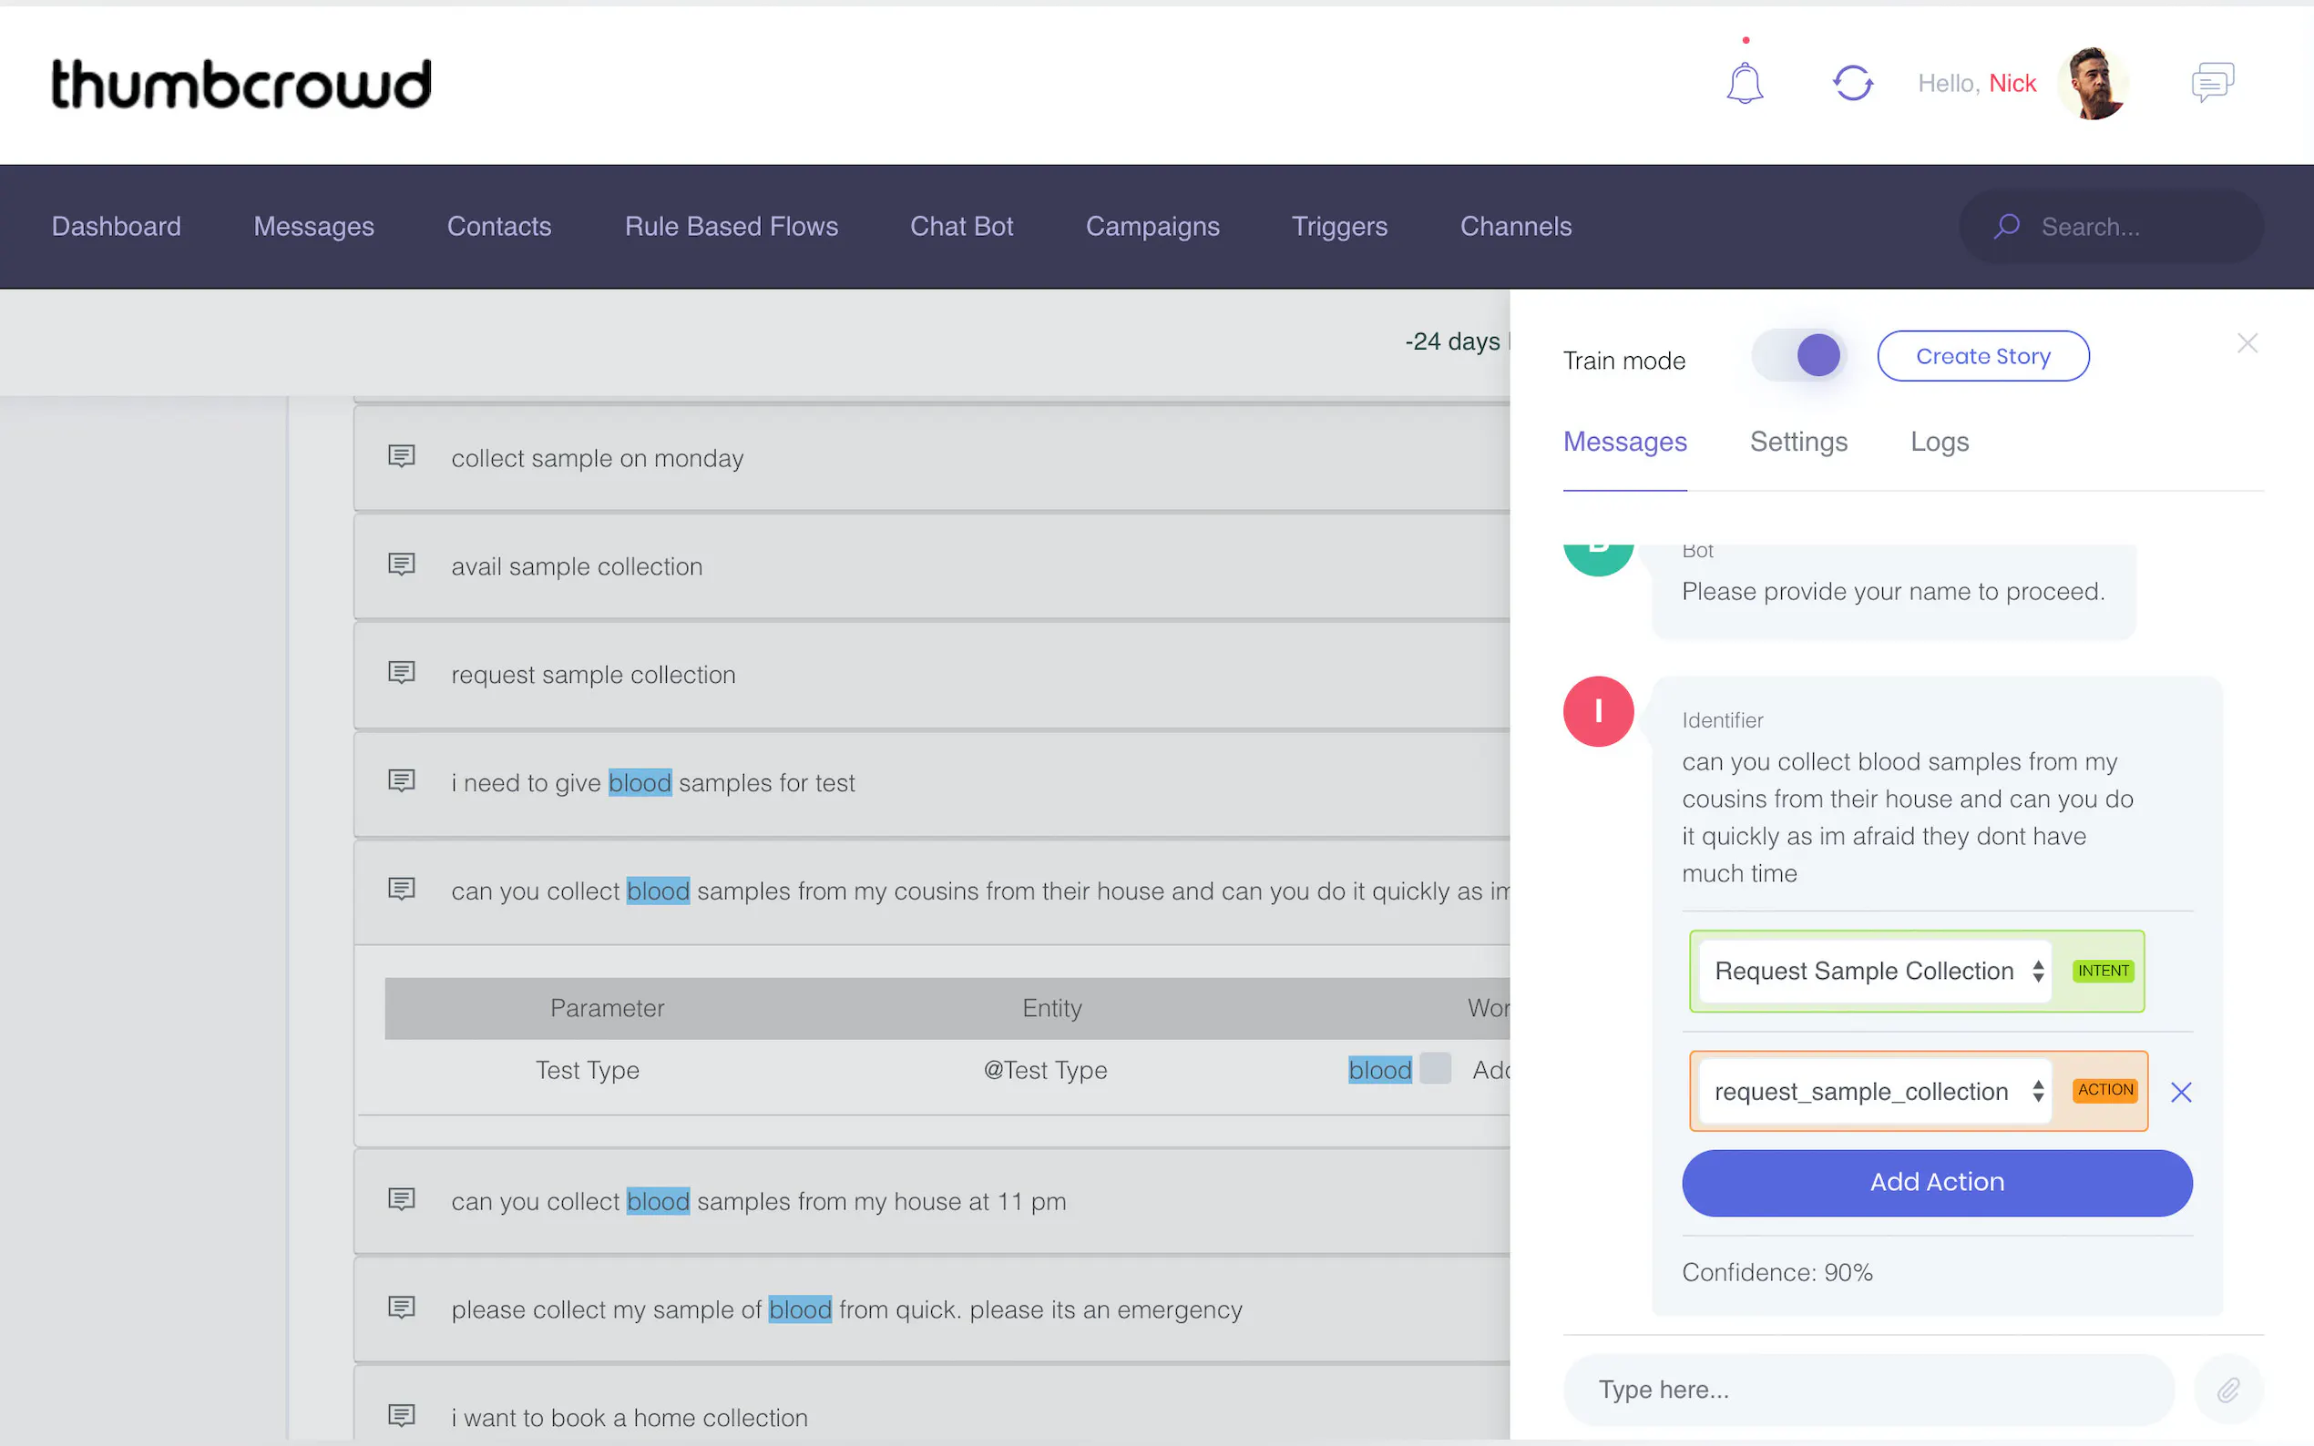Close the train panel
Screen dimensions: 2314x1446
pos(2247,343)
